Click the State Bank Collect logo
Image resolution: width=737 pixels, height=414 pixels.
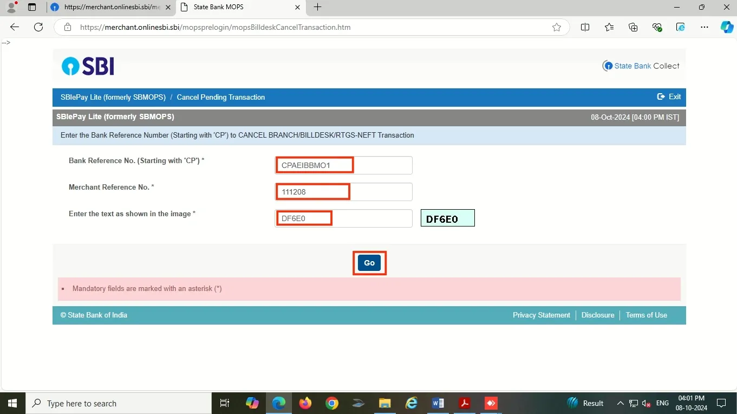click(x=641, y=66)
